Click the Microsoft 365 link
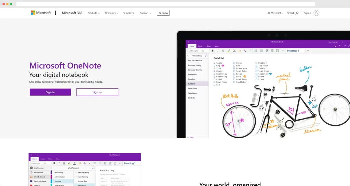 [72, 13]
